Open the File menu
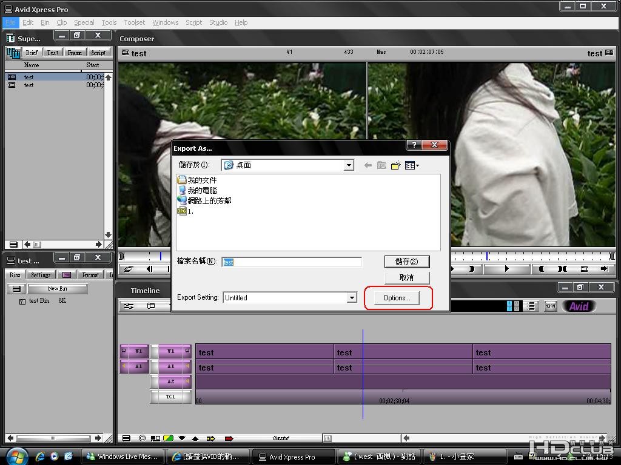Viewport: 621px width, 465px height. [11, 22]
